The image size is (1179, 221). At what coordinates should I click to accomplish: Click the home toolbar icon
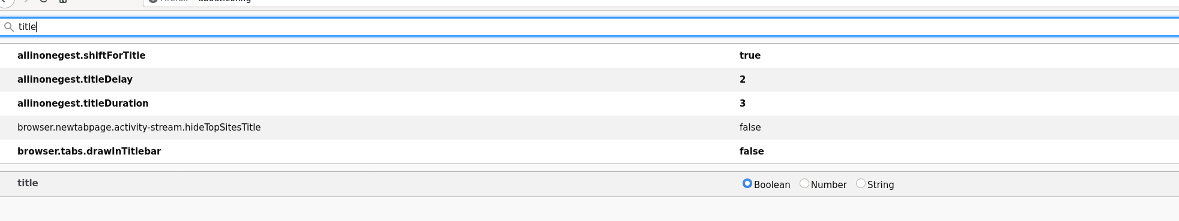[63, 1]
